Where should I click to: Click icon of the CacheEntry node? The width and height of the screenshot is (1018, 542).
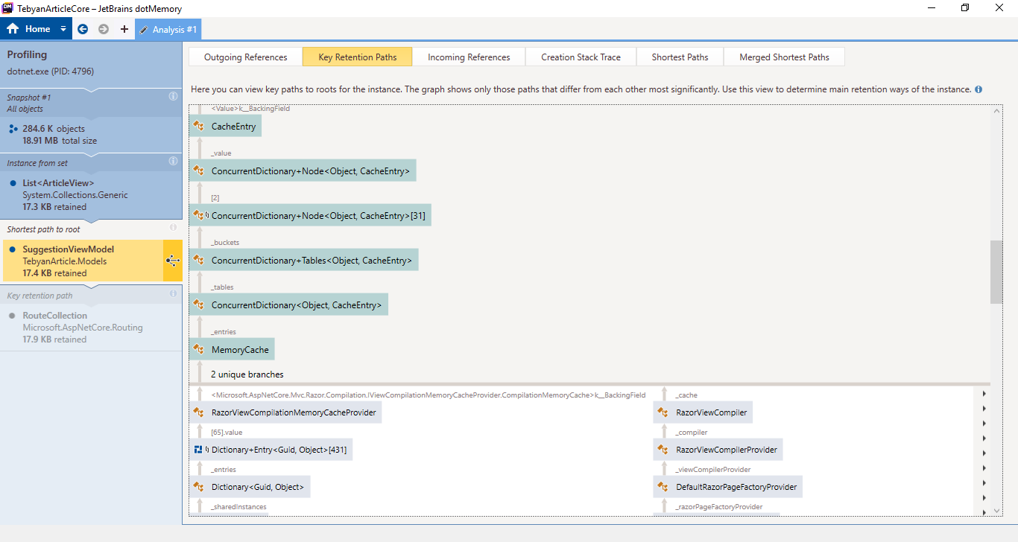click(x=198, y=127)
